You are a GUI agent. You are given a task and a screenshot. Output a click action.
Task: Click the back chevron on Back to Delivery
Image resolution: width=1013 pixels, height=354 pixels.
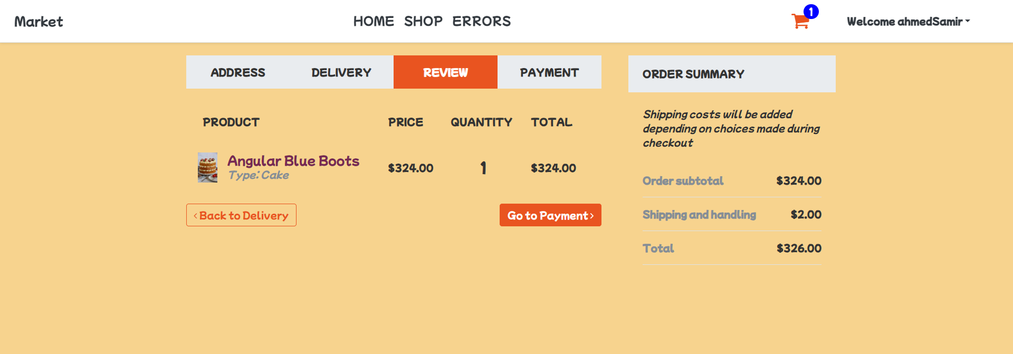pyautogui.click(x=195, y=215)
